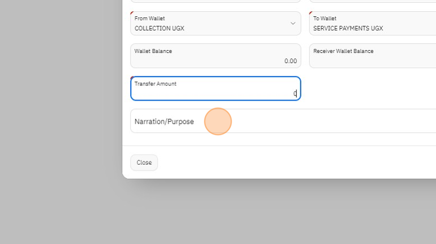Click red required marker on To Wallet
Viewport: 436px width, 244px height.
coord(311,13)
